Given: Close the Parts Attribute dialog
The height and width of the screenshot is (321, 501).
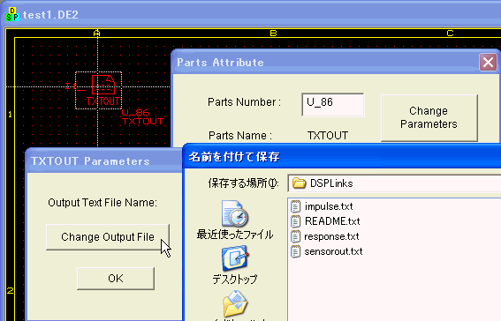Looking at the screenshot, I should [488, 62].
